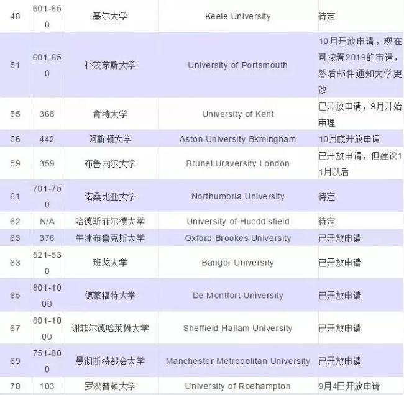Select Sheffield Hallam University cell
The height and width of the screenshot is (395, 404).
pyautogui.click(x=238, y=328)
